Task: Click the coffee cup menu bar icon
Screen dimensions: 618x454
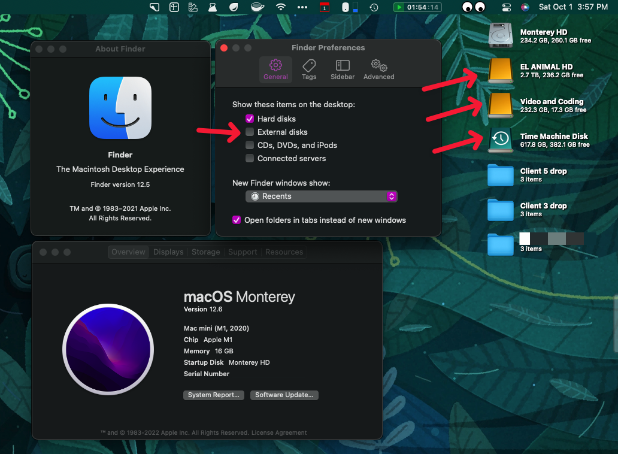Action: tap(257, 7)
